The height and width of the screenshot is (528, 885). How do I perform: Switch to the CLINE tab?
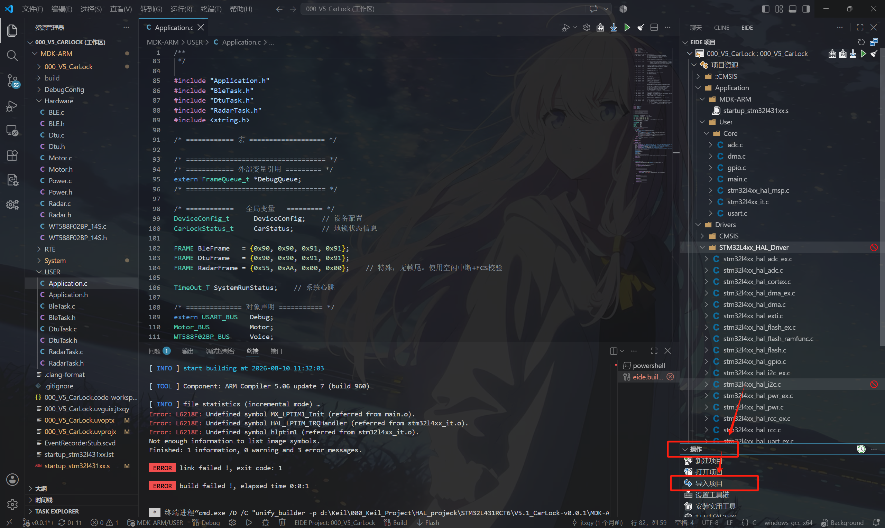721,27
